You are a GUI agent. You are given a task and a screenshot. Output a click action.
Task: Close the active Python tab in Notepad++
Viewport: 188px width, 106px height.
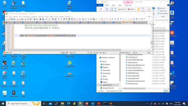tap(132, 22)
